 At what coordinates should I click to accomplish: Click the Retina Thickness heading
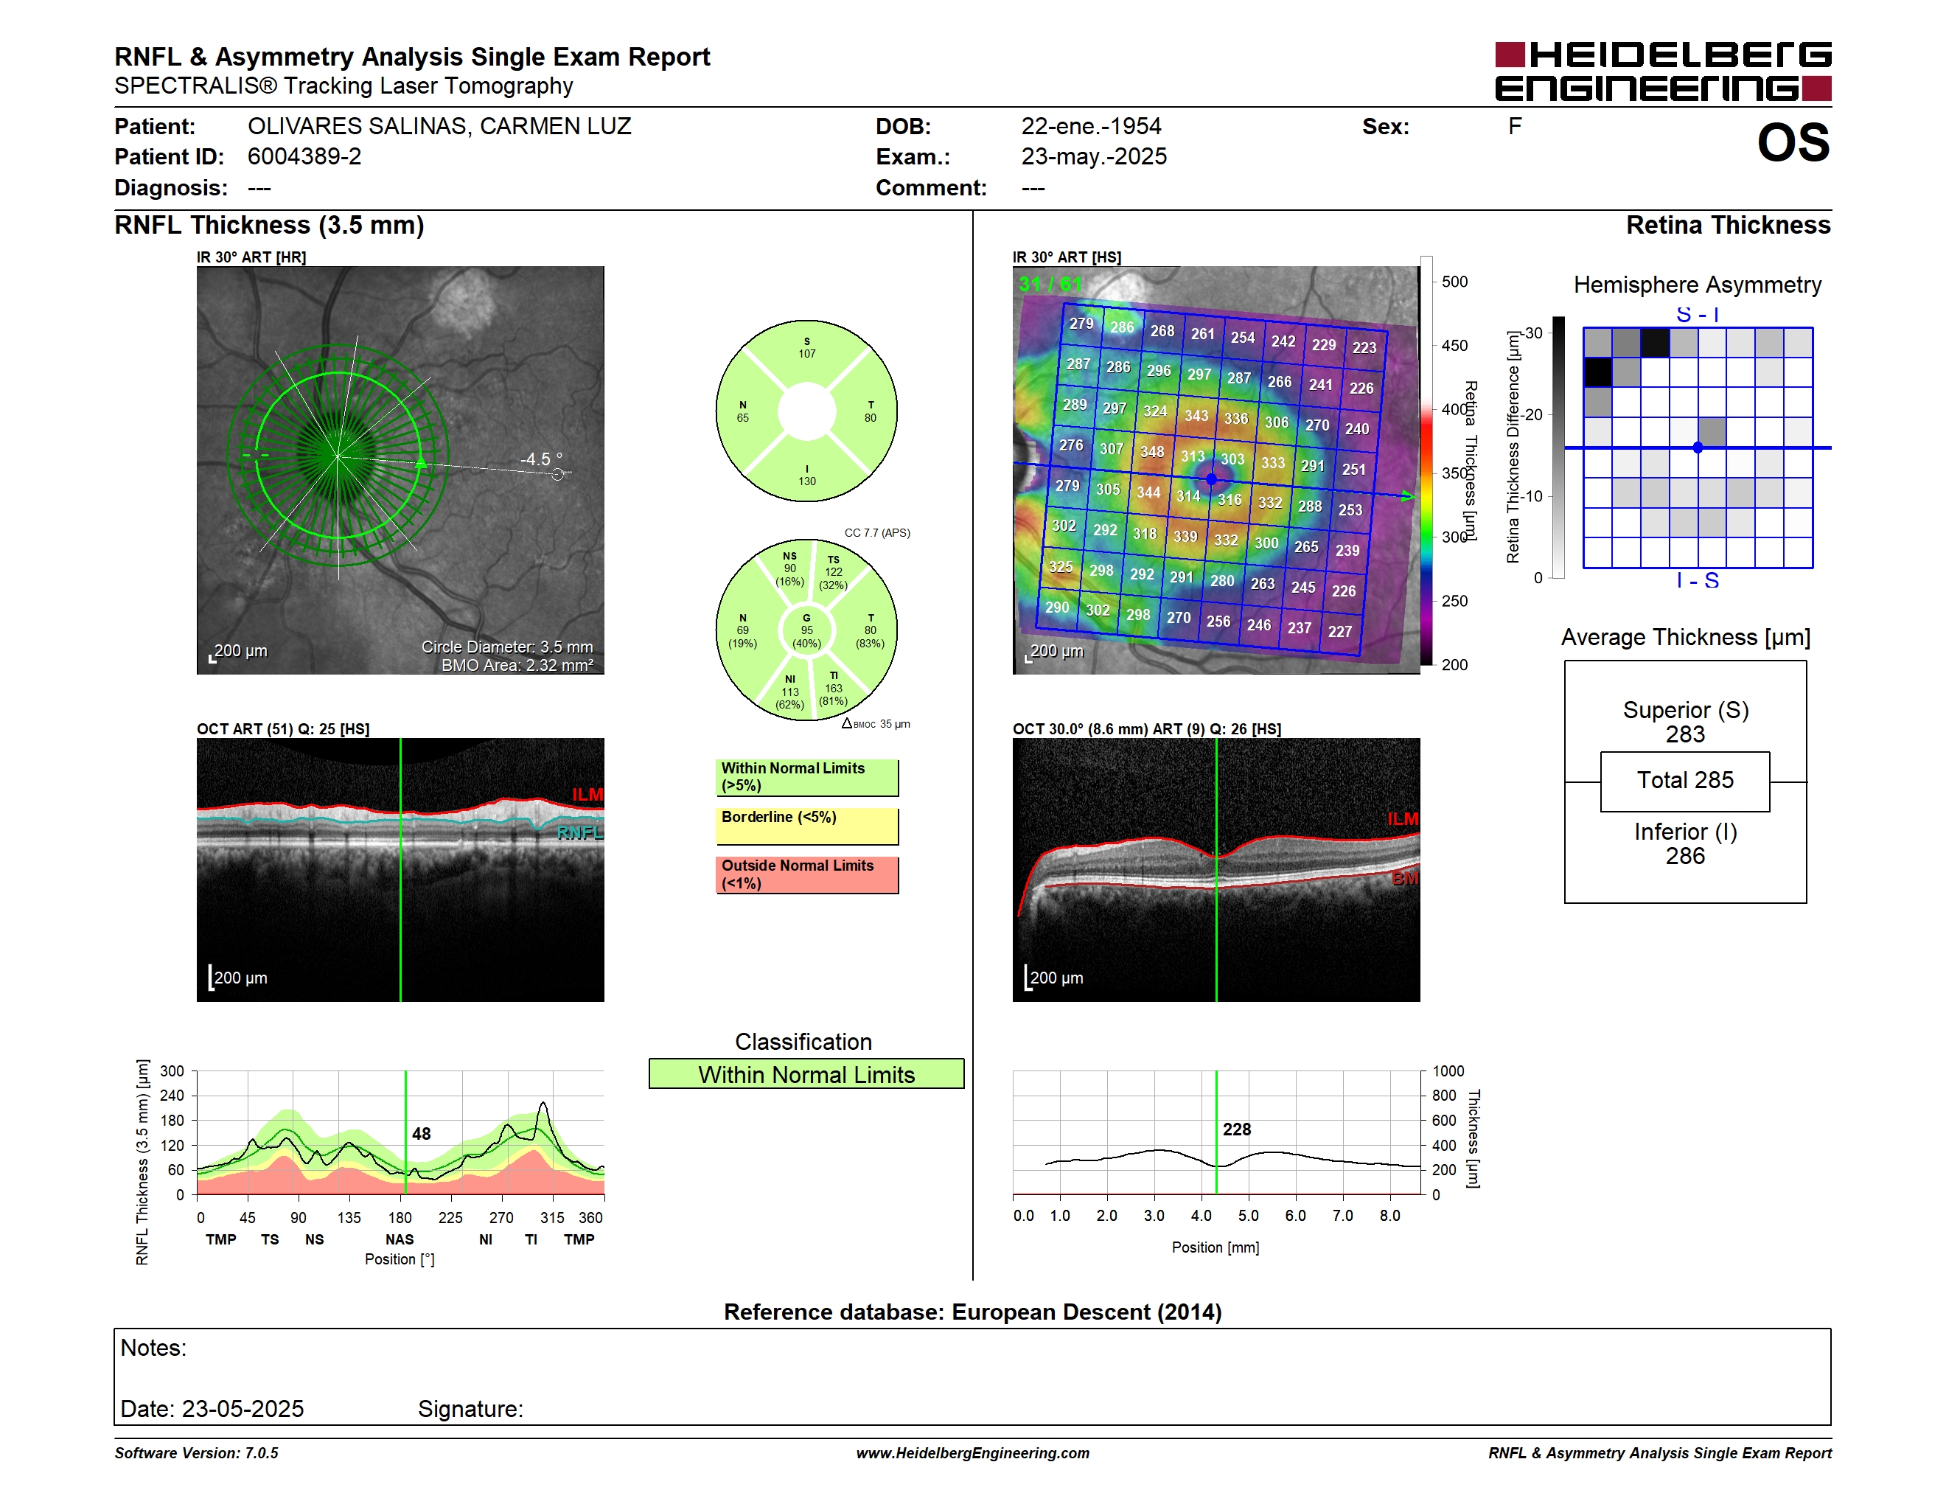tap(1728, 225)
